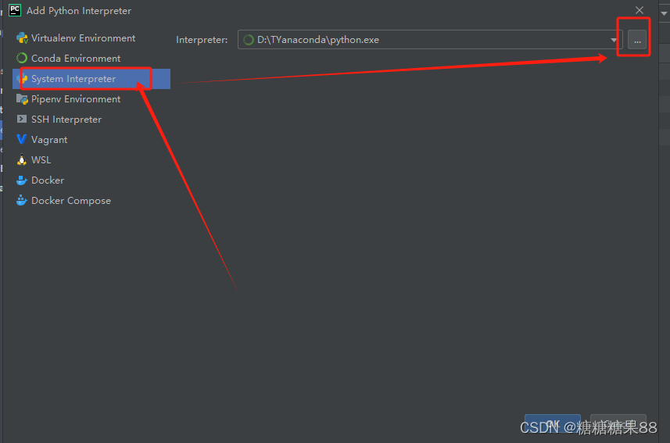Confirm with the OK button
This screenshot has height=443, width=670.
553,422
